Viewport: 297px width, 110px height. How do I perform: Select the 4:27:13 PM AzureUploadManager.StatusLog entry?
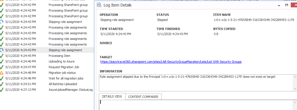47,90
